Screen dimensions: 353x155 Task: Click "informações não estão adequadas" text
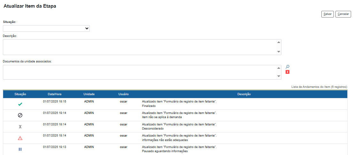pyautogui.click(x=165, y=140)
